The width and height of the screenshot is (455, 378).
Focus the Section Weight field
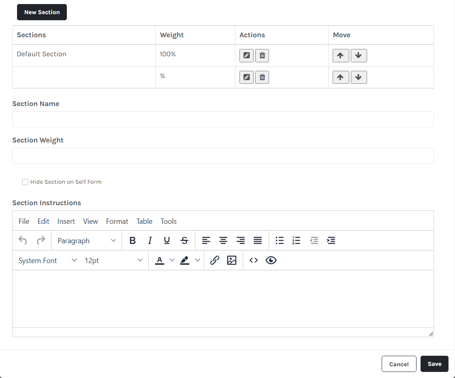point(223,156)
